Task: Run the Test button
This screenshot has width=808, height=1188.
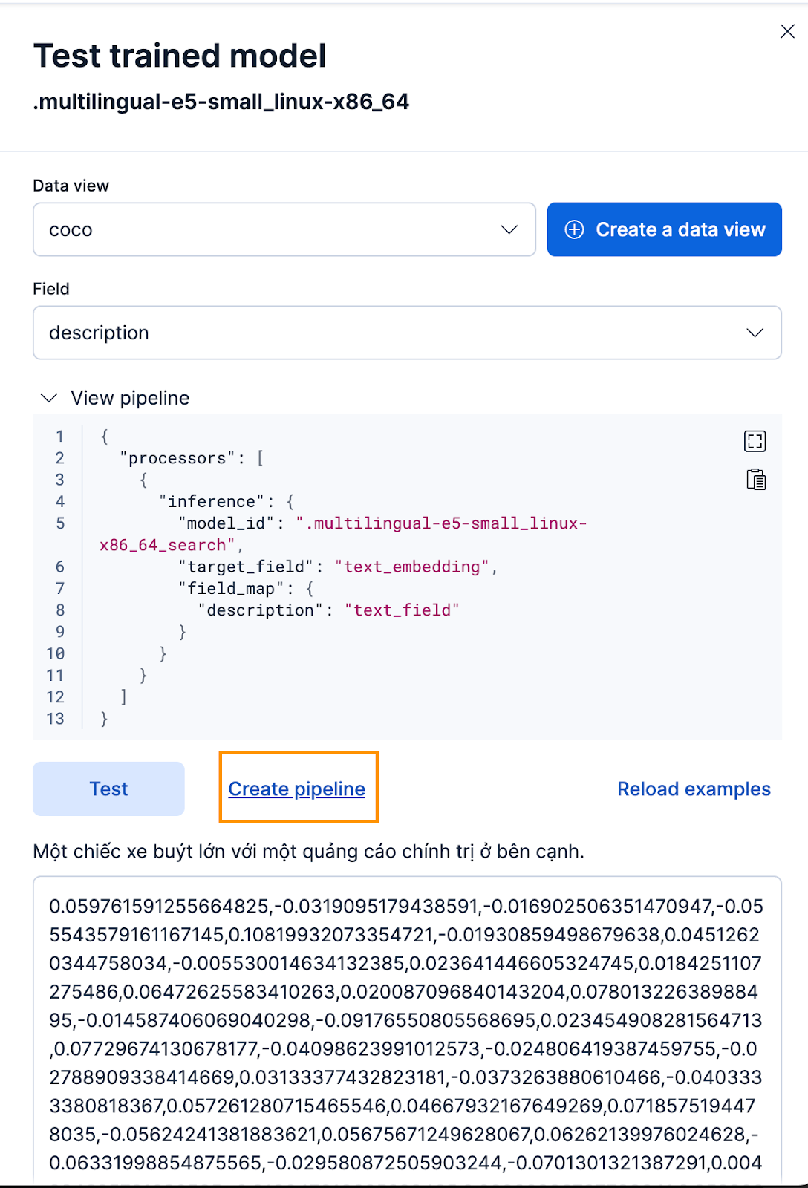Action: 108,789
